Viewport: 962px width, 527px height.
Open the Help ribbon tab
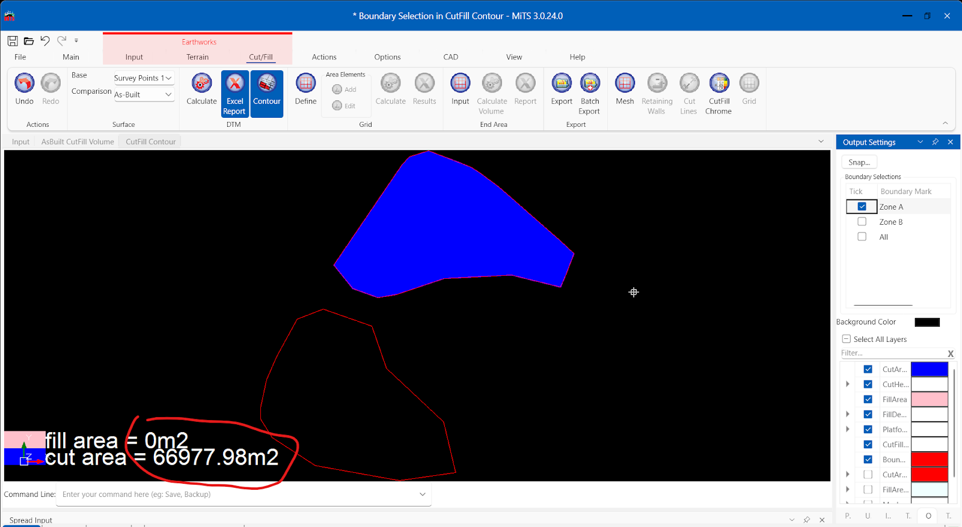click(577, 57)
